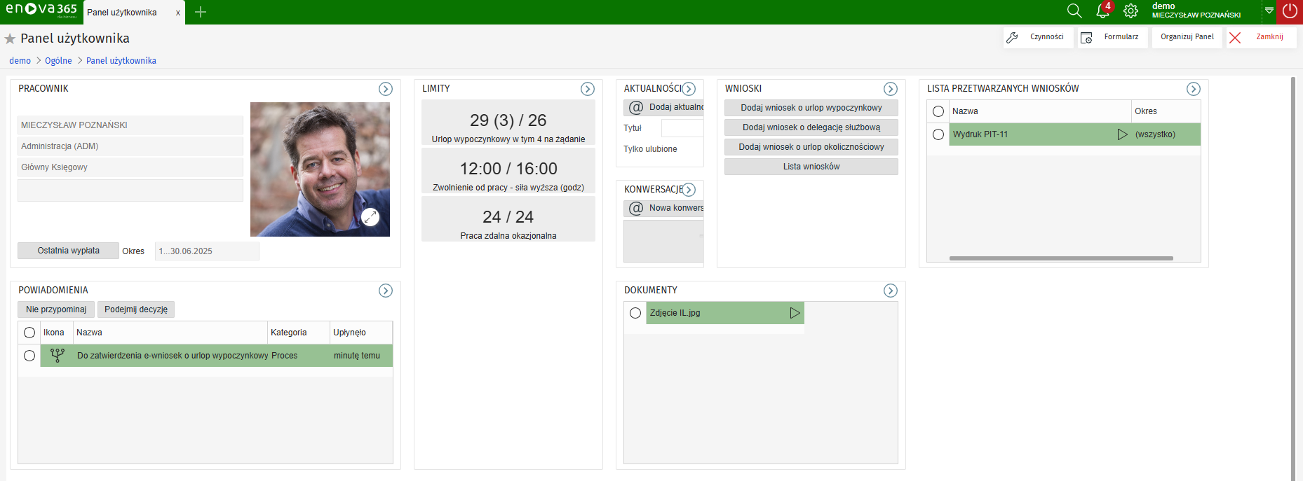Expand the PRACOWNIK panel arrow
Image resolution: width=1303 pixels, height=481 pixels.
click(x=386, y=89)
